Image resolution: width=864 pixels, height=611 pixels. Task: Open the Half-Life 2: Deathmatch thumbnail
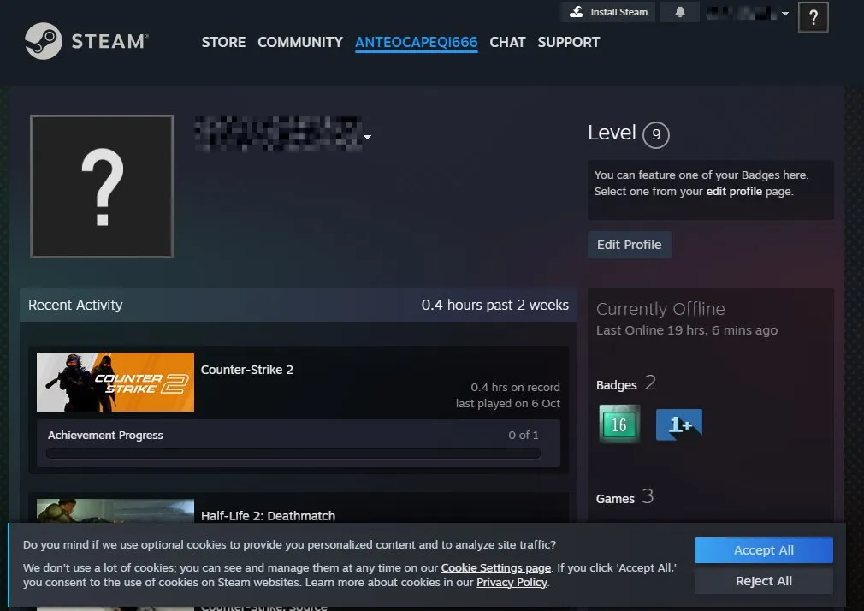coord(115,511)
